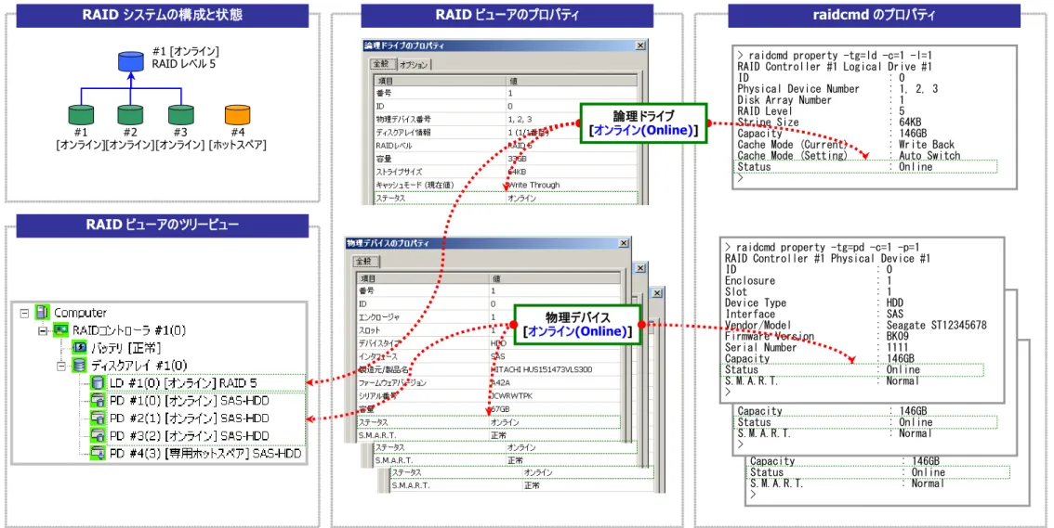Close the 論理ドライブのプロパティ window

click(640, 45)
